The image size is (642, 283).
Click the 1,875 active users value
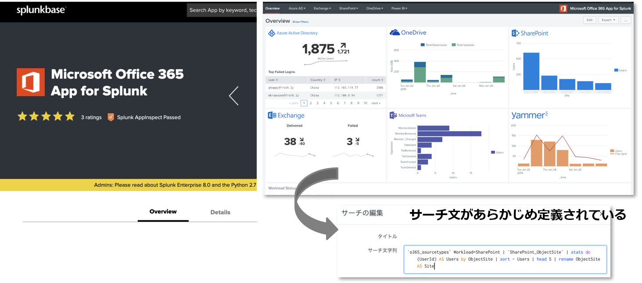tap(318, 49)
